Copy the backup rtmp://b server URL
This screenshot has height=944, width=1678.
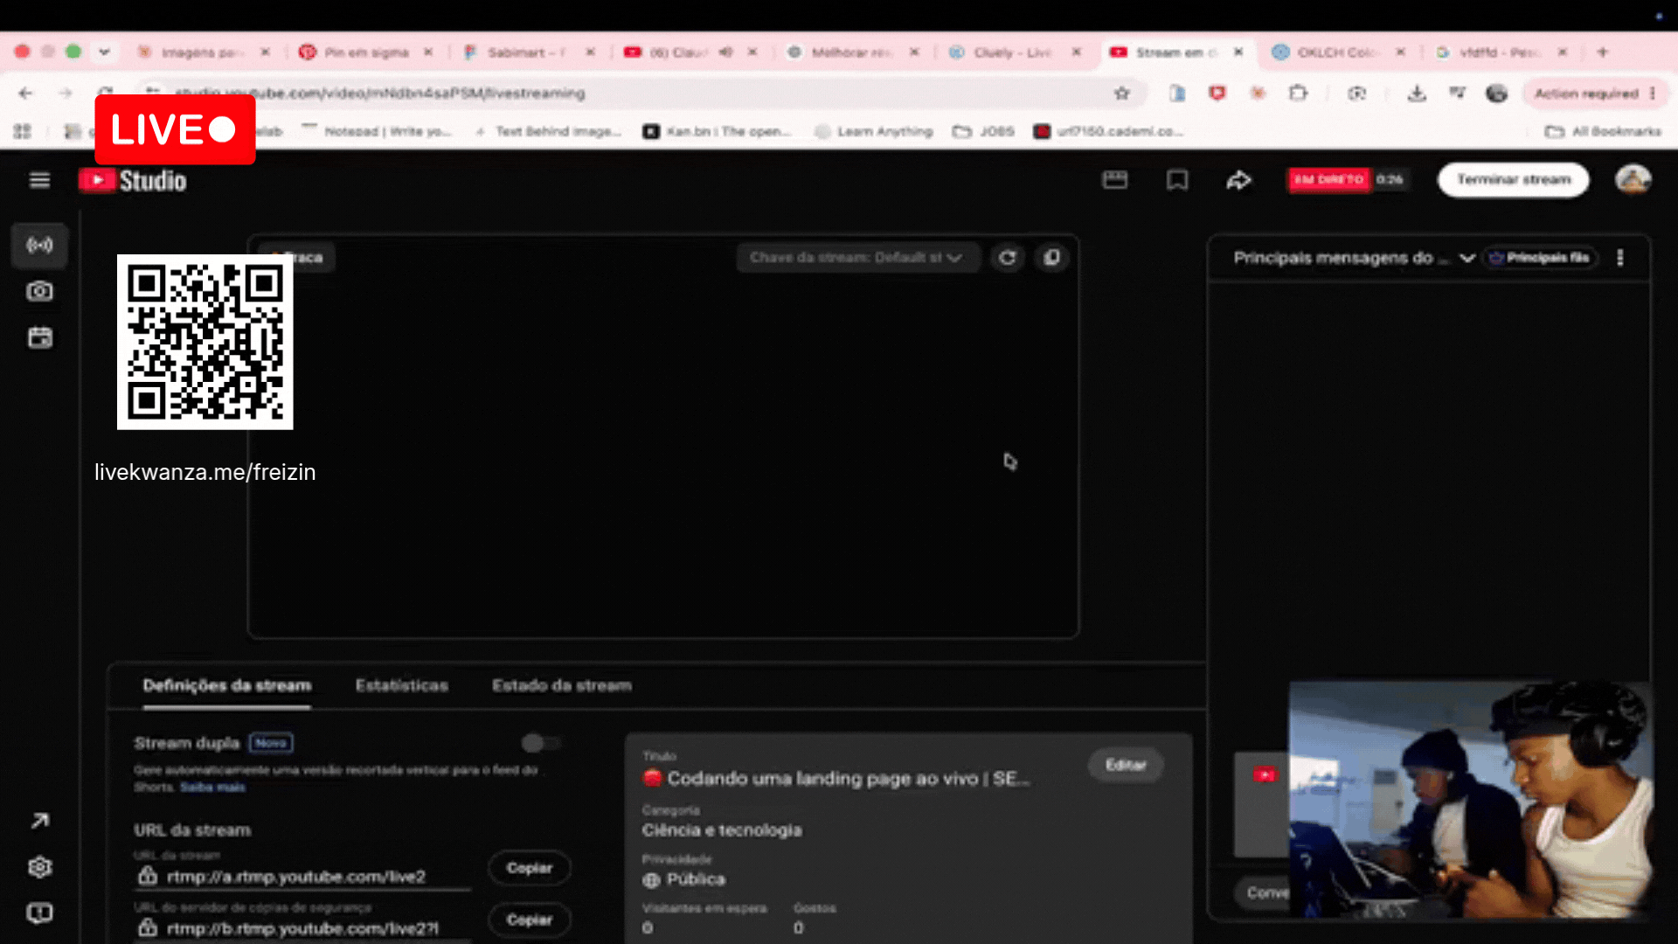click(x=530, y=920)
